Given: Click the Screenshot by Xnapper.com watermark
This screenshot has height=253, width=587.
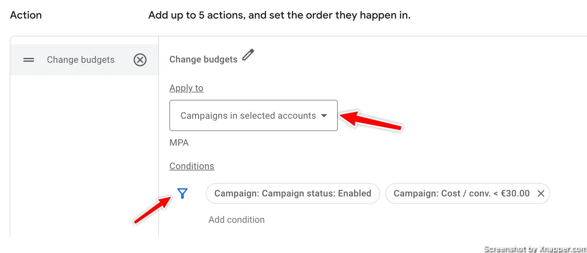Looking at the screenshot, I should click(535, 249).
